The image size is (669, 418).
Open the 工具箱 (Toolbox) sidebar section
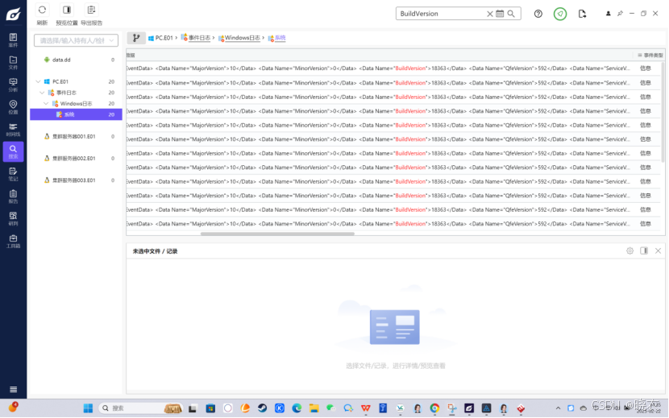pyautogui.click(x=13, y=241)
